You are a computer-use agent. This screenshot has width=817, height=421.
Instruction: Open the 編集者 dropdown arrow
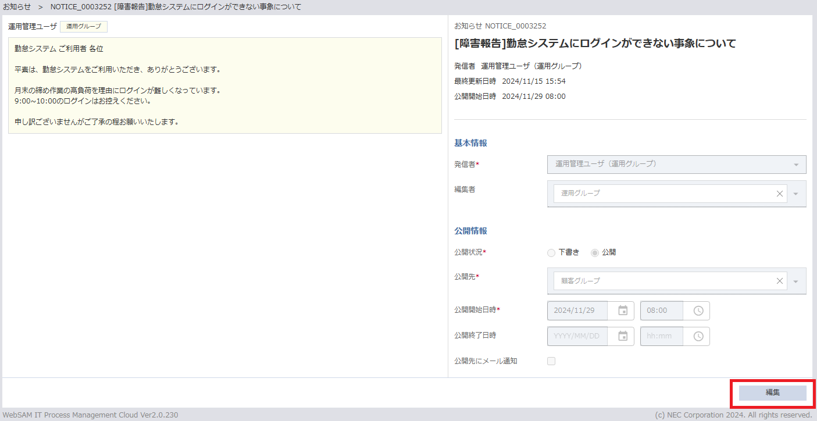click(796, 194)
